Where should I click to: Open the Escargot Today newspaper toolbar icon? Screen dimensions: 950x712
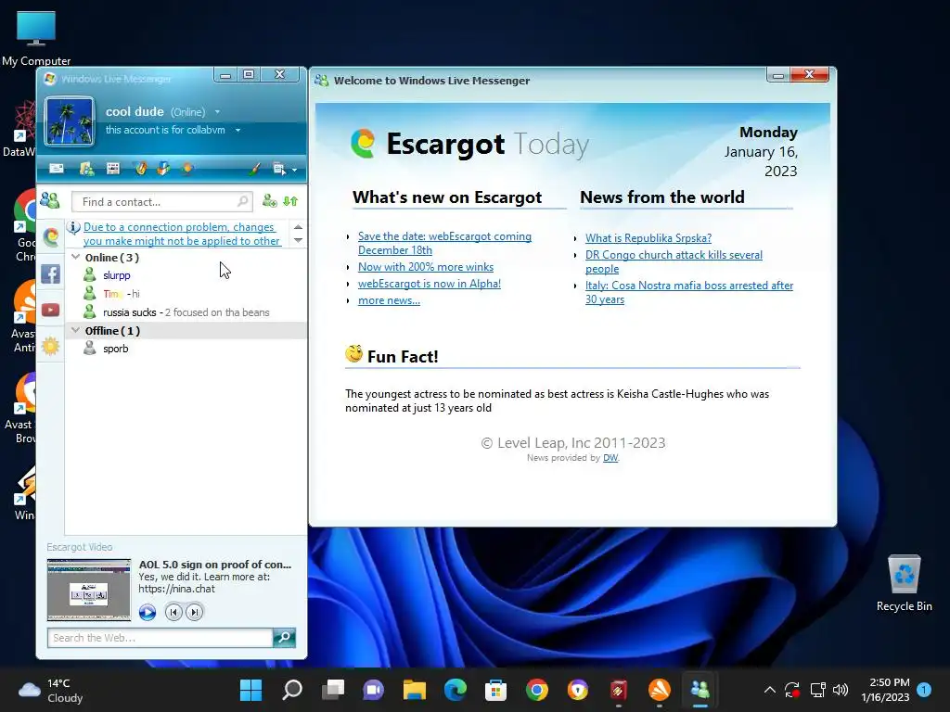tap(112, 169)
